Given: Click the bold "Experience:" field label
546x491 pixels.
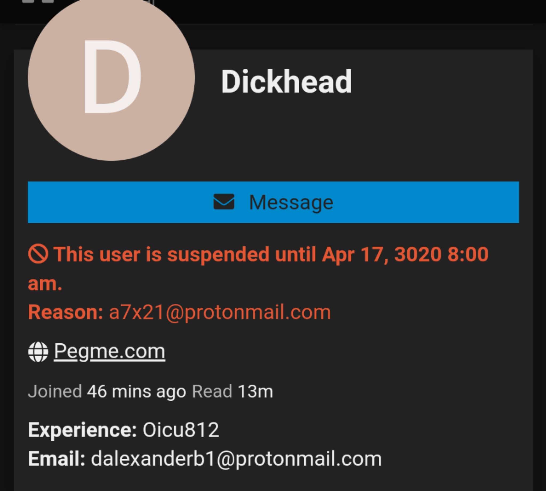Looking at the screenshot, I should click(x=82, y=430).
